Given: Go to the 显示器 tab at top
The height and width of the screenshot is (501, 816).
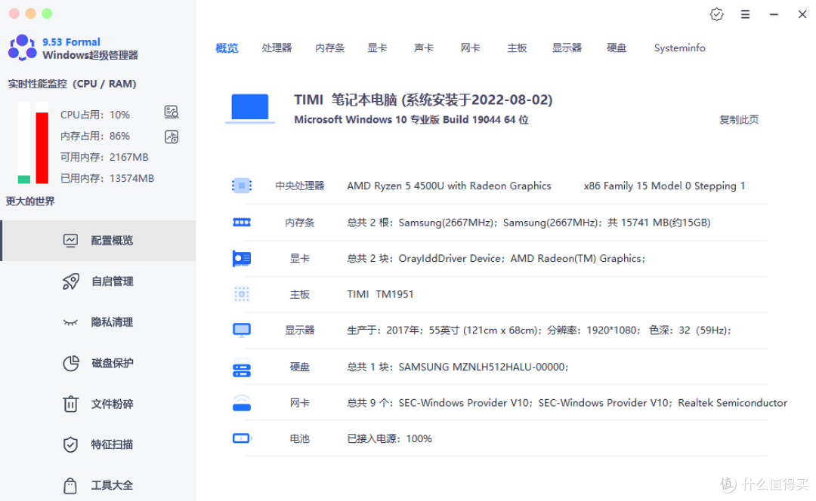Looking at the screenshot, I should click(x=567, y=48).
